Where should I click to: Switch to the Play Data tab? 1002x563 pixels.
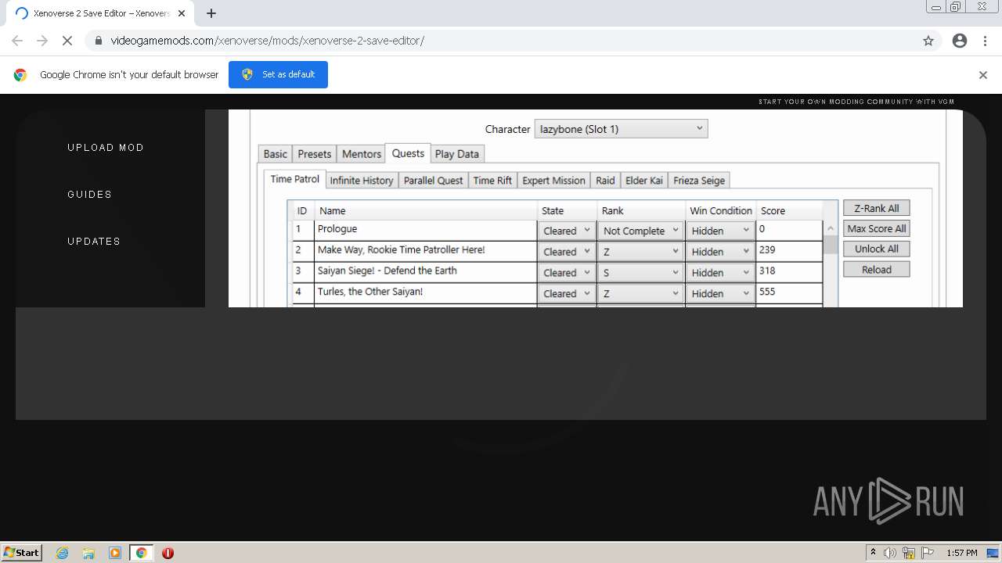457,154
